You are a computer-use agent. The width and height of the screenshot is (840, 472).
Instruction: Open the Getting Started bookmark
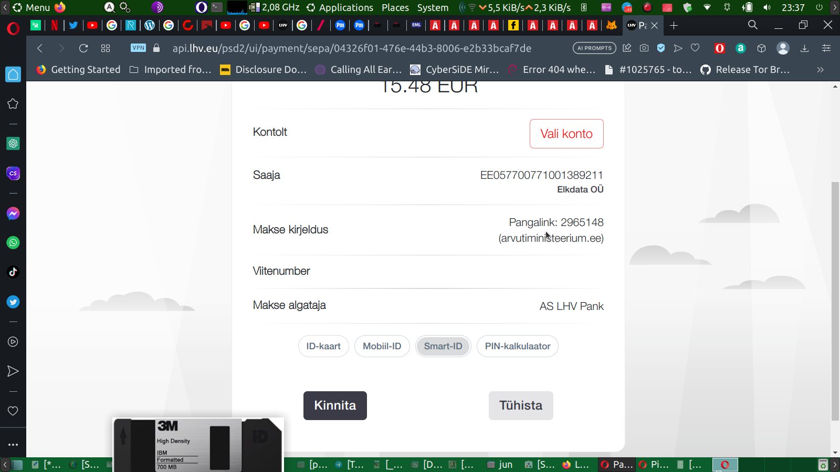78,70
